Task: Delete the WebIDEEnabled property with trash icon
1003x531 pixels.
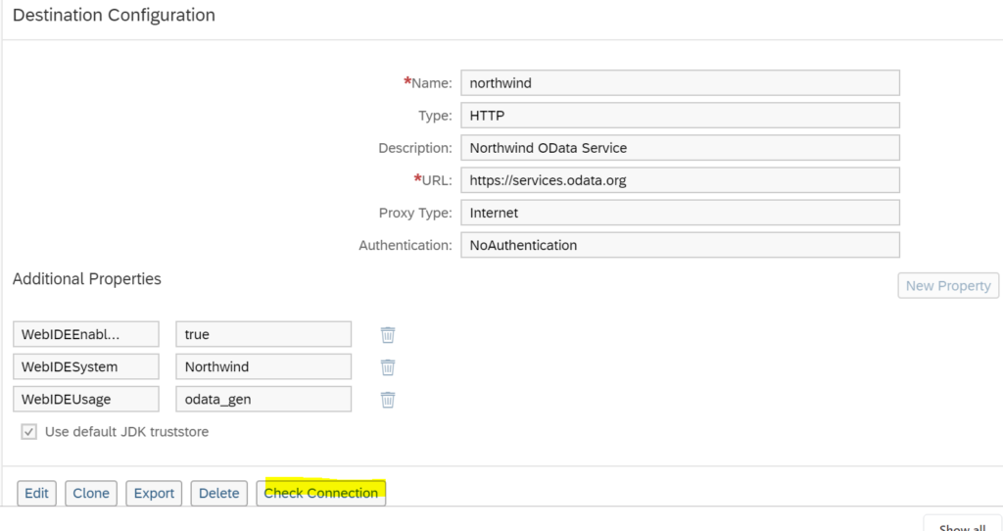Action: [x=388, y=335]
